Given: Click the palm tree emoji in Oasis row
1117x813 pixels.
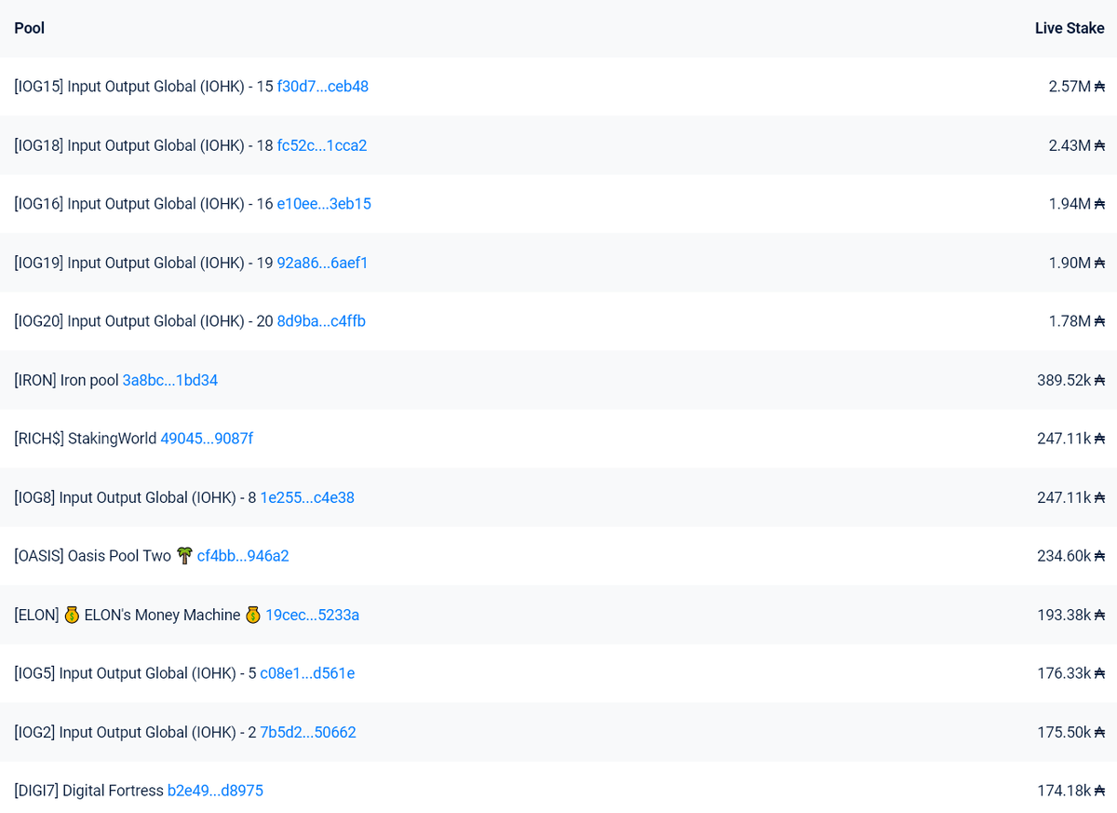Looking at the screenshot, I should 184,556.
